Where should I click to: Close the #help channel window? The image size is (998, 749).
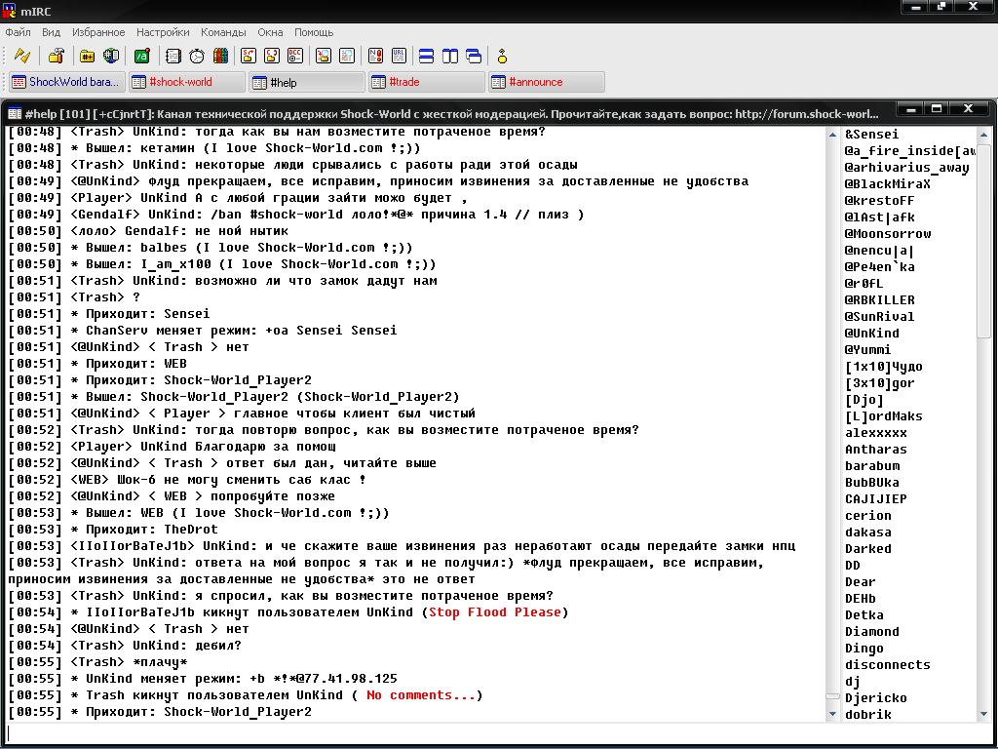969,109
